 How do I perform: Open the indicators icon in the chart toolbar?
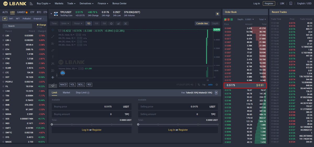tap(118, 23)
